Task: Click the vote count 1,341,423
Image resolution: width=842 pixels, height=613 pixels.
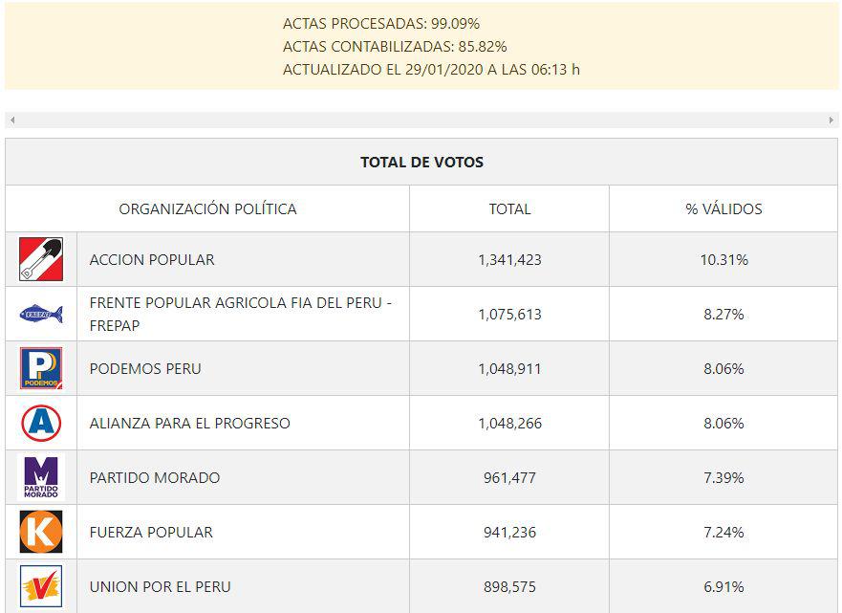Action: point(509,258)
